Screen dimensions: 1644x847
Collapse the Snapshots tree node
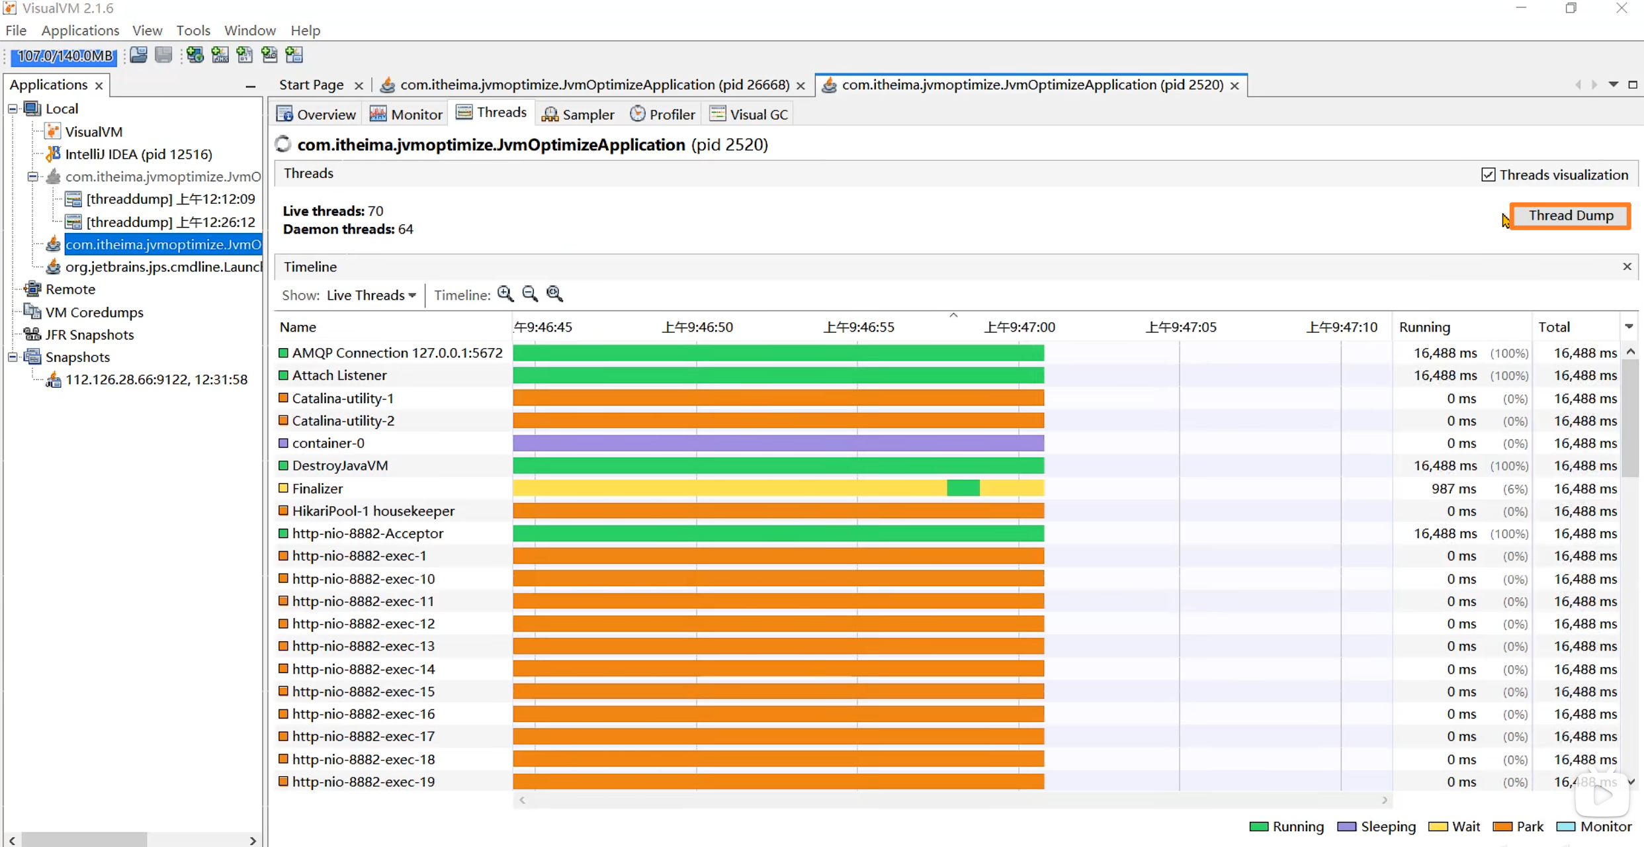pyautogui.click(x=13, y=357)
